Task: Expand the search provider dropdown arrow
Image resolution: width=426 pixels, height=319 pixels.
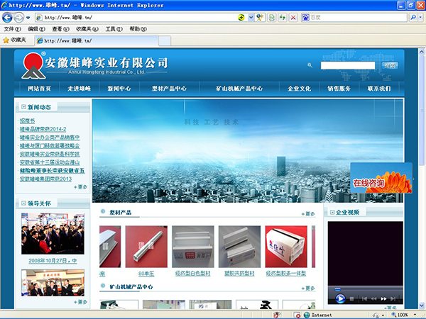Action: point(421,16)
